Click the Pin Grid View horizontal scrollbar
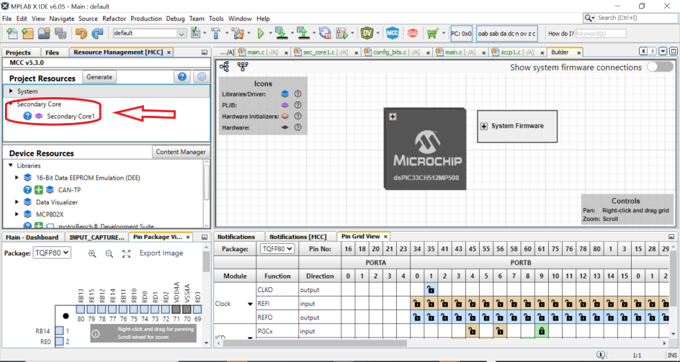The width and height of the screenshot is (680, 362). (x=316, y=343)
